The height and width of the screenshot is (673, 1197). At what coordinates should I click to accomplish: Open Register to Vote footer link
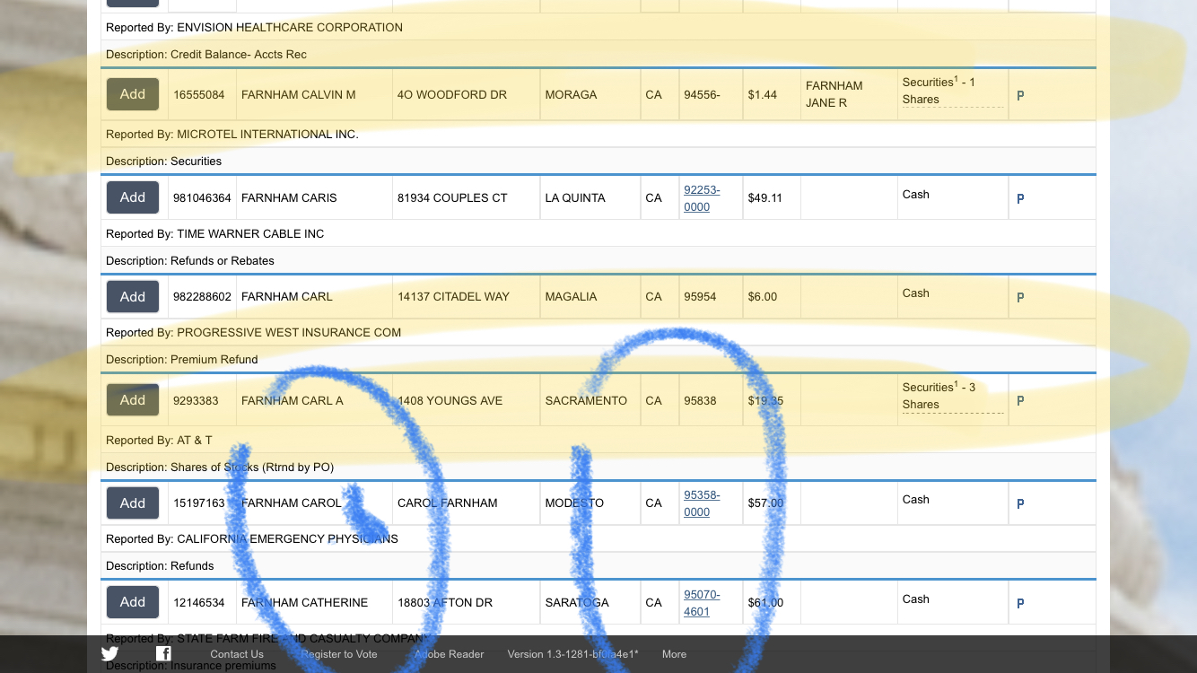coord(339,654)
